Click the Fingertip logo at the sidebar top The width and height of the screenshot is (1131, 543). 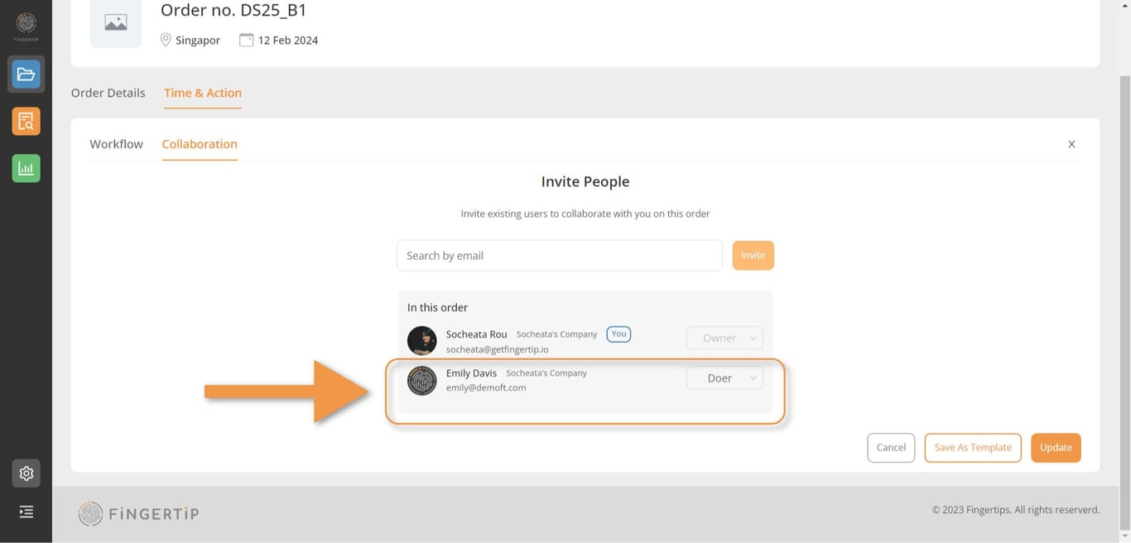[26, 23]
